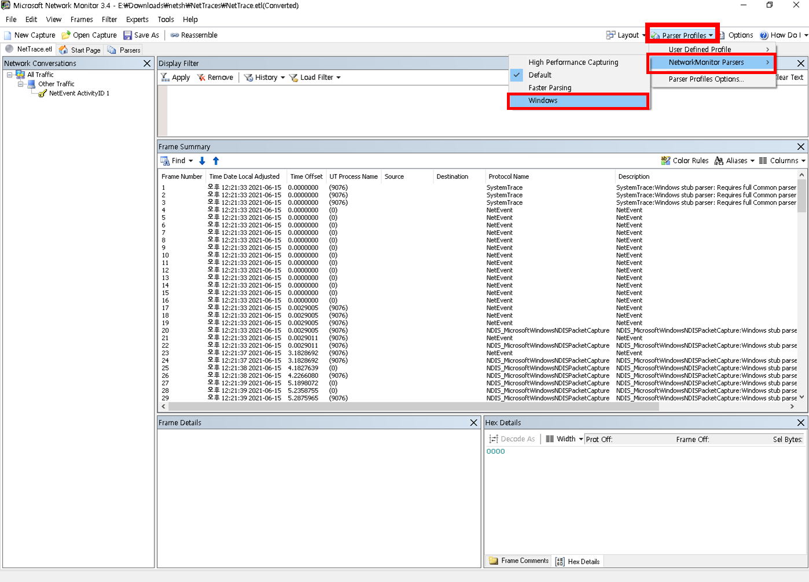
Task: Close the Hex Details pane
Action: [801, 423]
